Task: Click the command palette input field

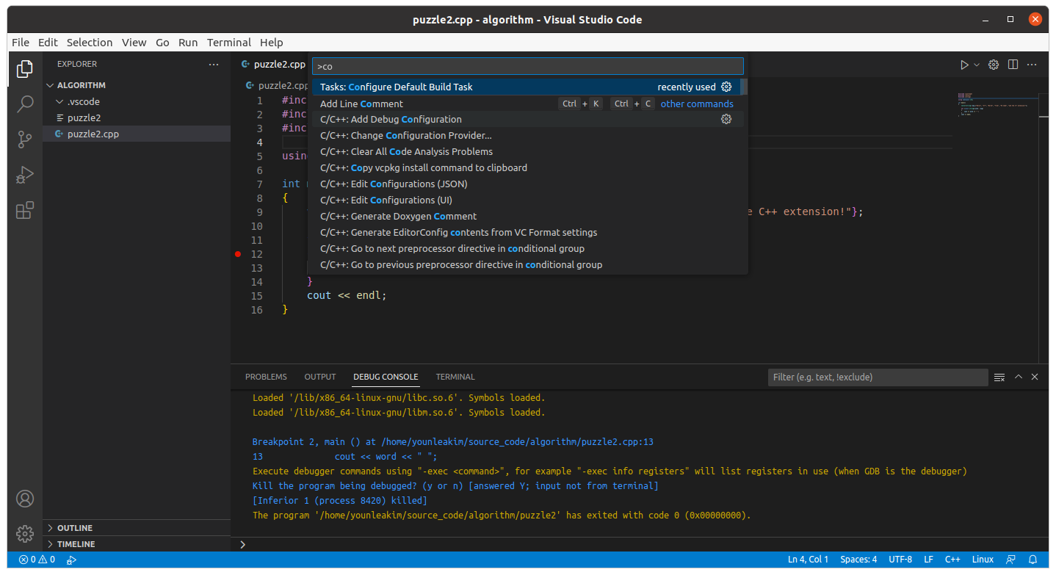Action: [x=528, y=66]
